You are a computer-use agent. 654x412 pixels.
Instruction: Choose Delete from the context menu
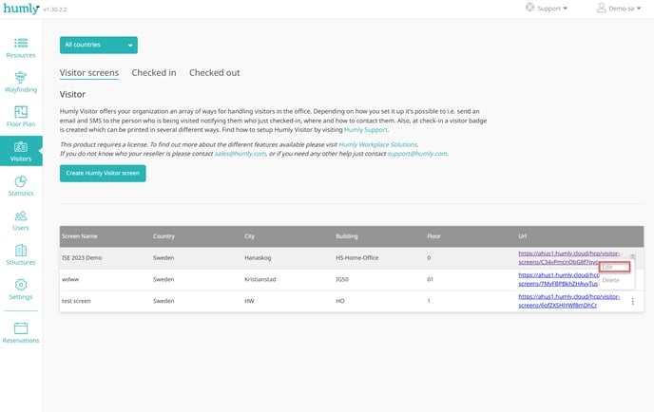coord(611,280)
